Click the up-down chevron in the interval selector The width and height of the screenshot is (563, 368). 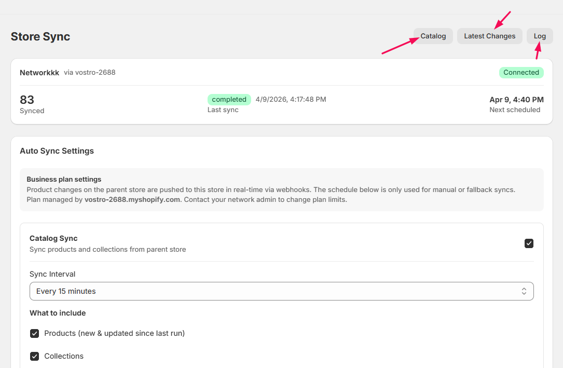click(524, 291)
